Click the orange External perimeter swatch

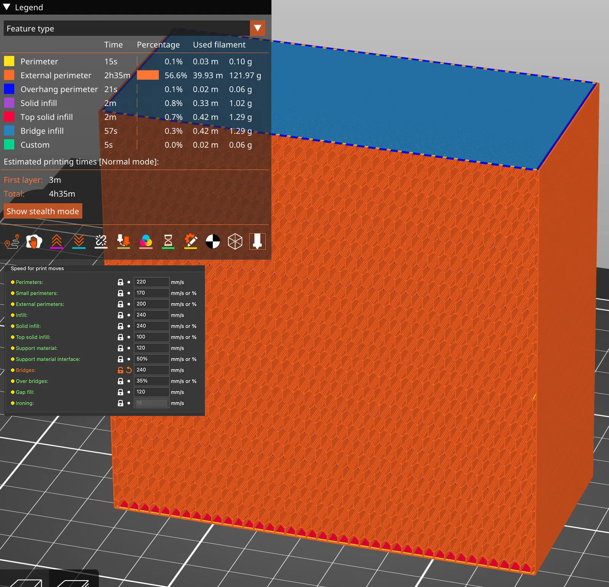9,75
